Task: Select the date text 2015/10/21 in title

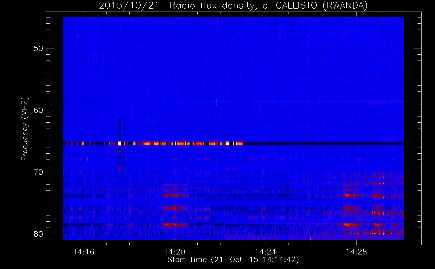Action: pyautogui.click(x=129, y=5)
